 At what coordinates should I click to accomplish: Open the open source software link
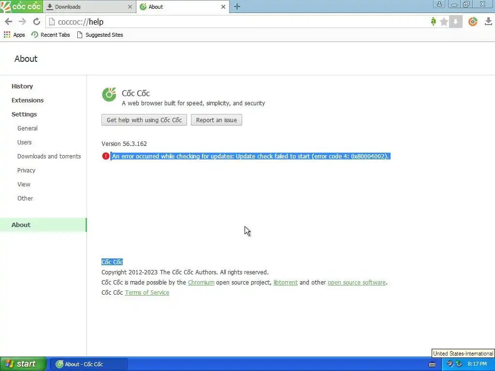click(357, 282)
